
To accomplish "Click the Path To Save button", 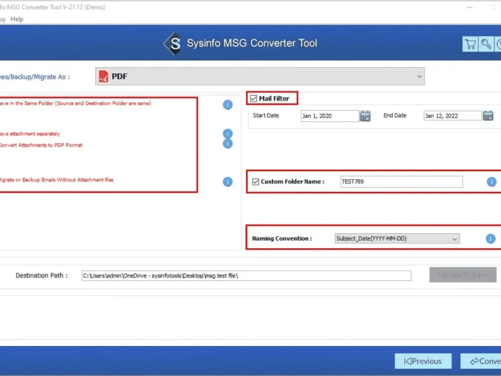I will [x=463, y=274].
